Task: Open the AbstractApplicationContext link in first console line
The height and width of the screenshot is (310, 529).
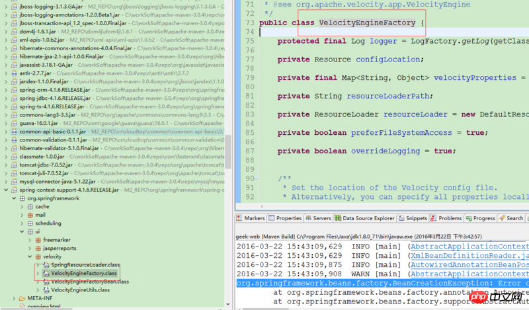Action: 469,247
